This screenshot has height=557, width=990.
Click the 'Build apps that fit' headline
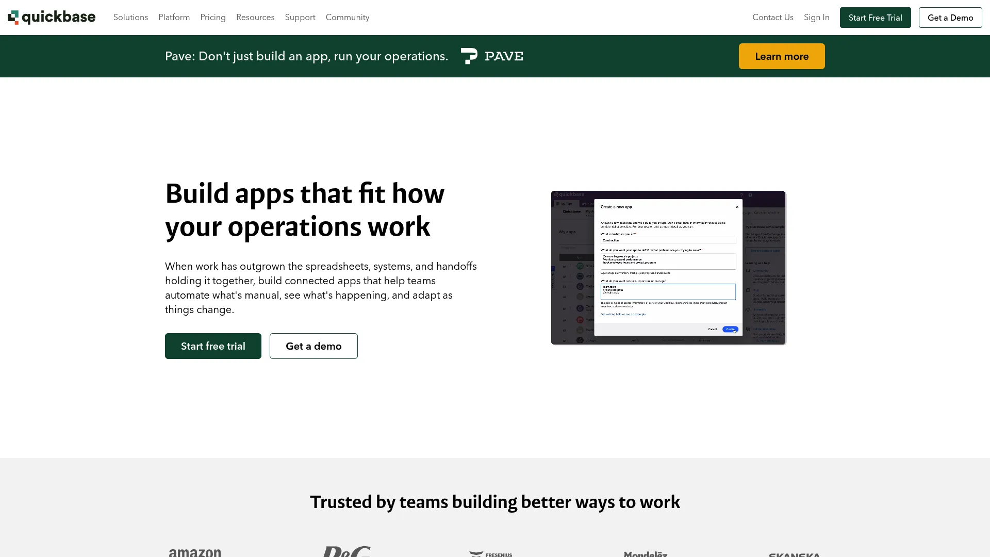pyautogui.click(x=305, y=210)
